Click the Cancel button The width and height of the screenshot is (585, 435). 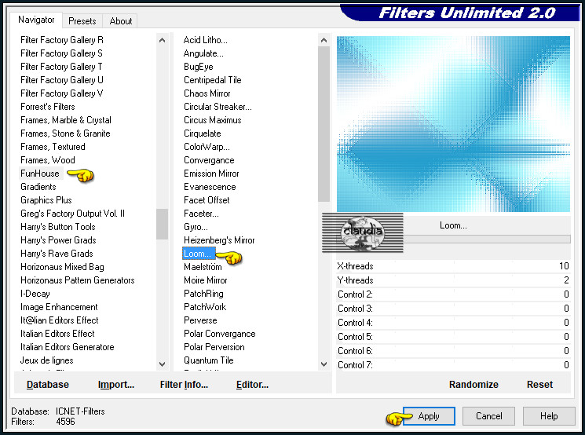488,416
